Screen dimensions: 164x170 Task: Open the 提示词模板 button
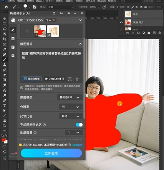coord(32,79)
